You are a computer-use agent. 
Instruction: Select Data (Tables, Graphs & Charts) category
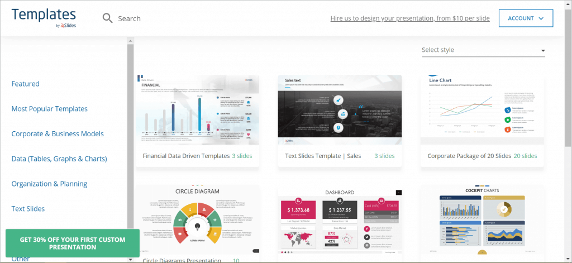tap(59, 159)
